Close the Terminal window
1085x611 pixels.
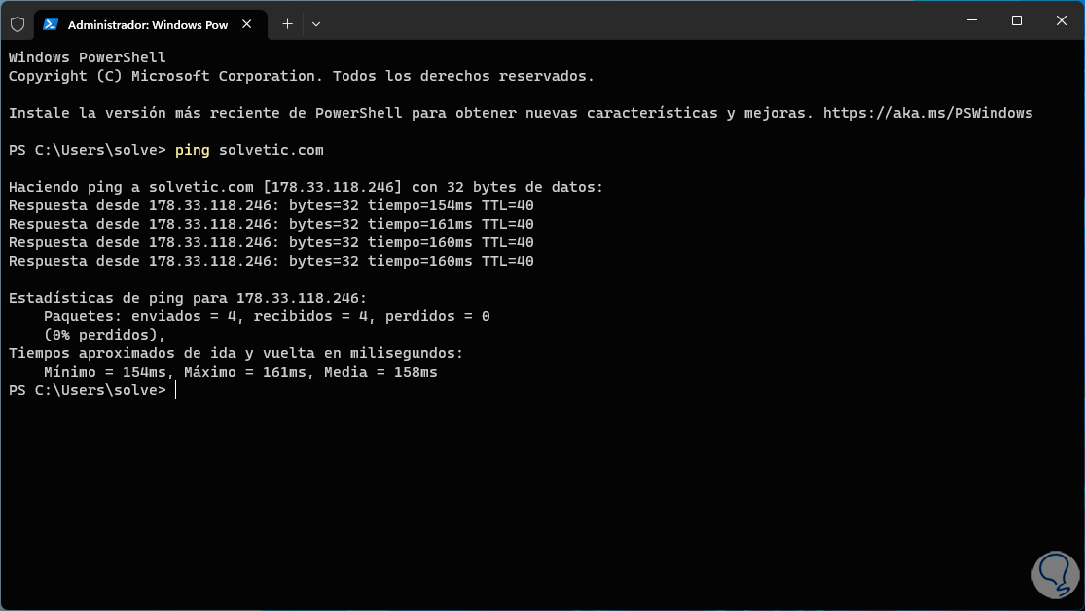click(1062, 20)
